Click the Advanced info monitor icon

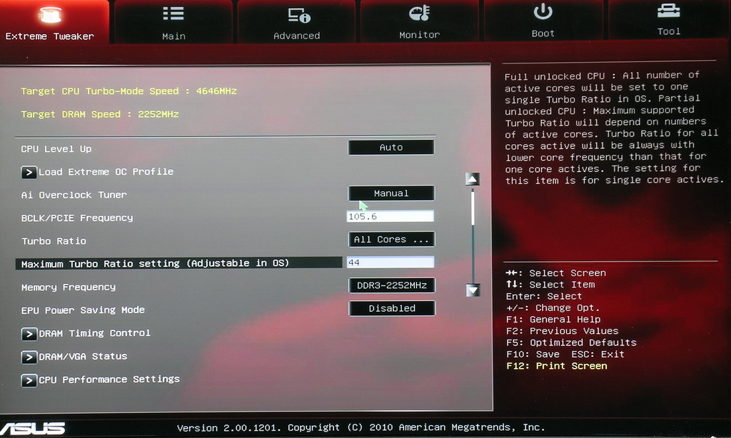[299, 16]
